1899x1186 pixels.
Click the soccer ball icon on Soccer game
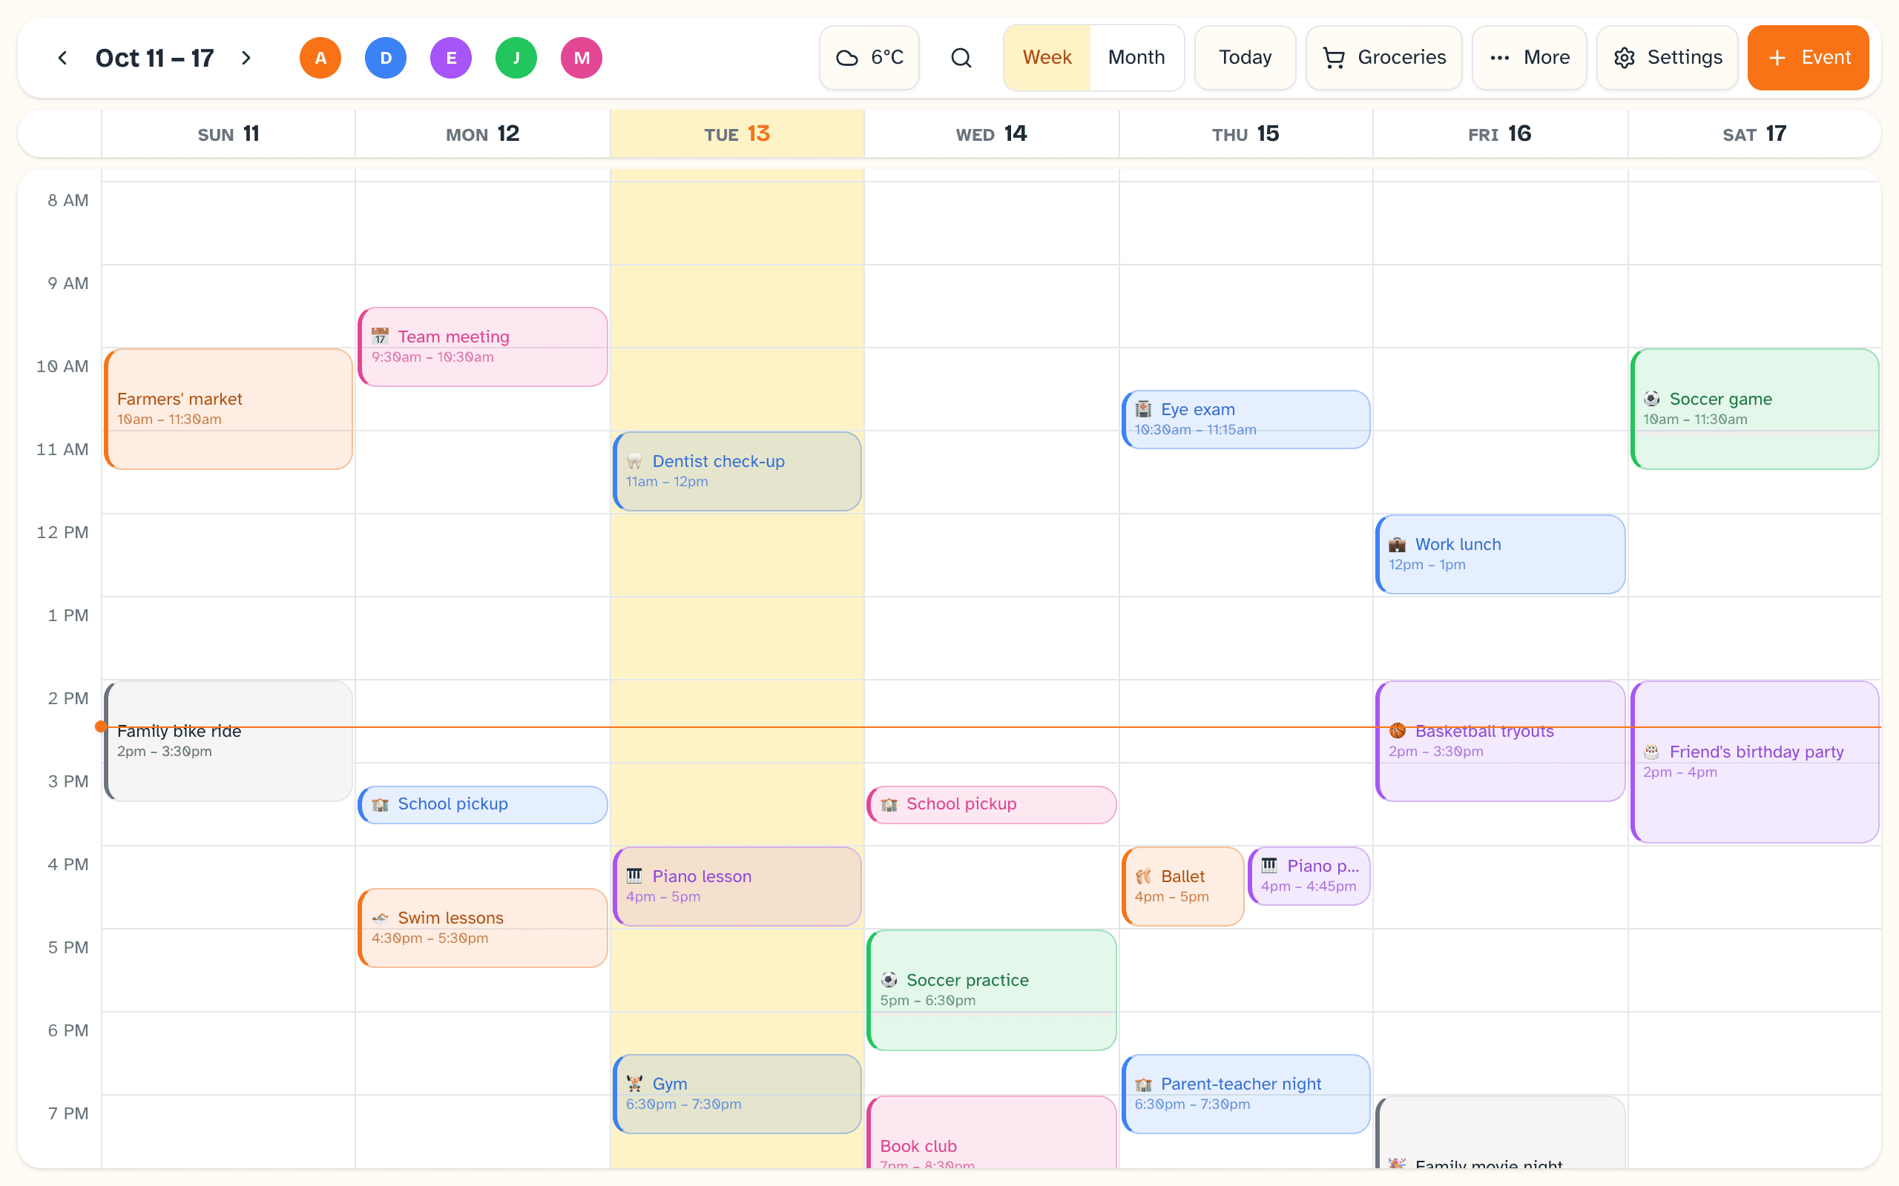click(x=1652, y=399)
